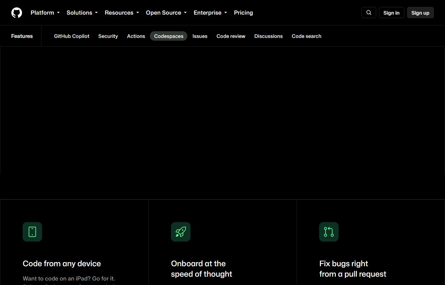Screen dimensions: 445x285
Task: Click the Sign up button
Action: tap(420, 13)
